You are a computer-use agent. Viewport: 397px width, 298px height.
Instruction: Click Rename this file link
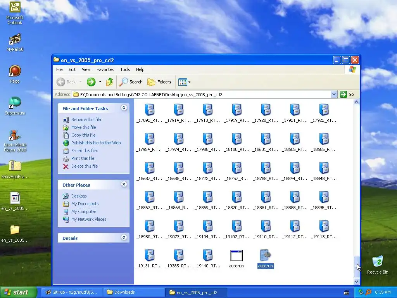[x=86, y=120]
